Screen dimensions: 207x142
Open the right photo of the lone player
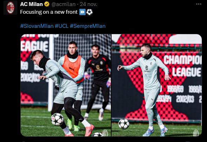pyautogui.click(x=157, y=85)
